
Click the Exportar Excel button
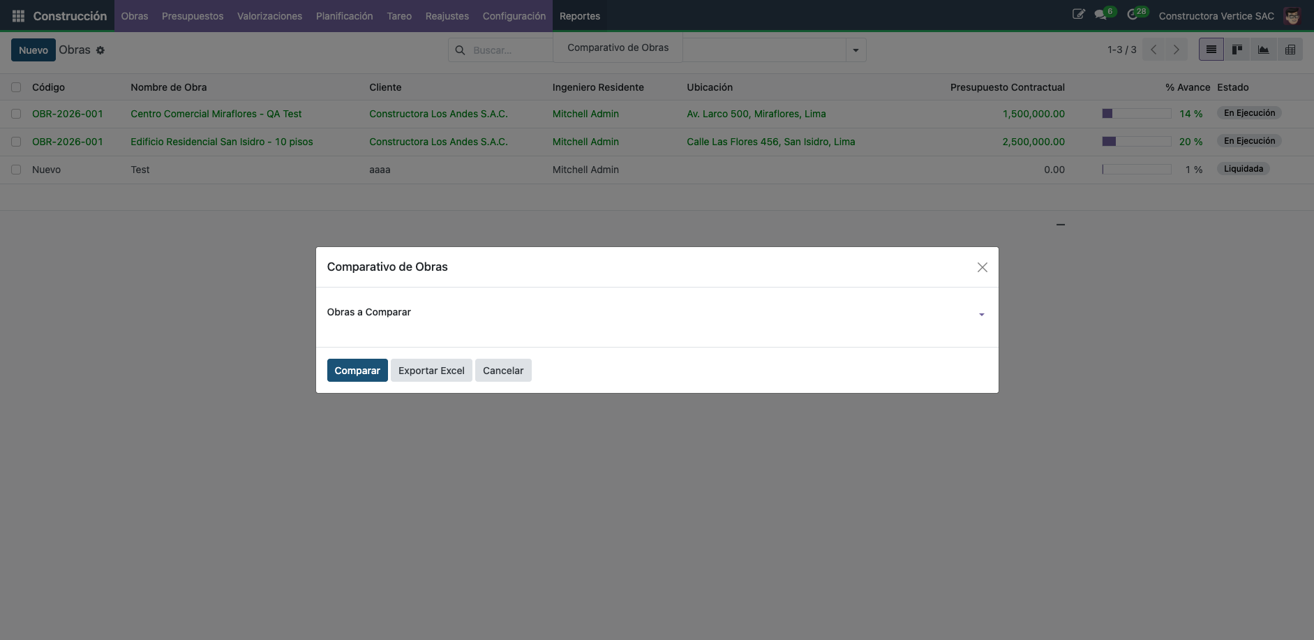pyautogui.click(x=431, y=371)
